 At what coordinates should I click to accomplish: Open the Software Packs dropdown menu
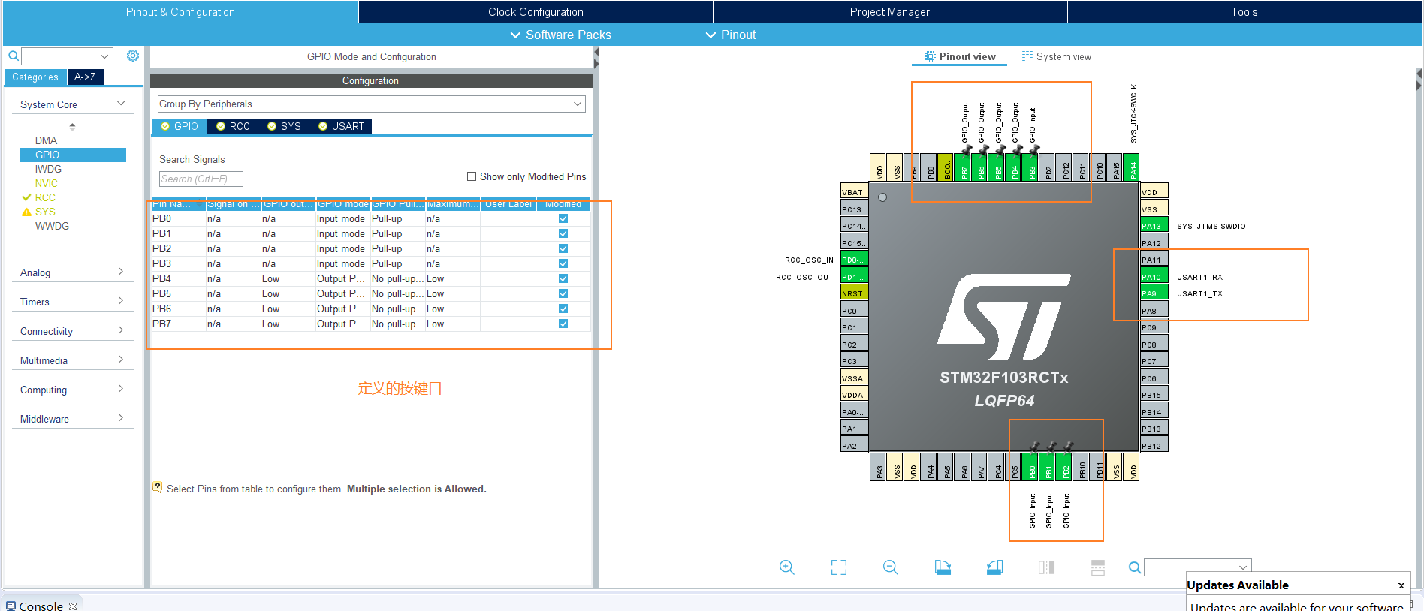[x=560, y=35]
